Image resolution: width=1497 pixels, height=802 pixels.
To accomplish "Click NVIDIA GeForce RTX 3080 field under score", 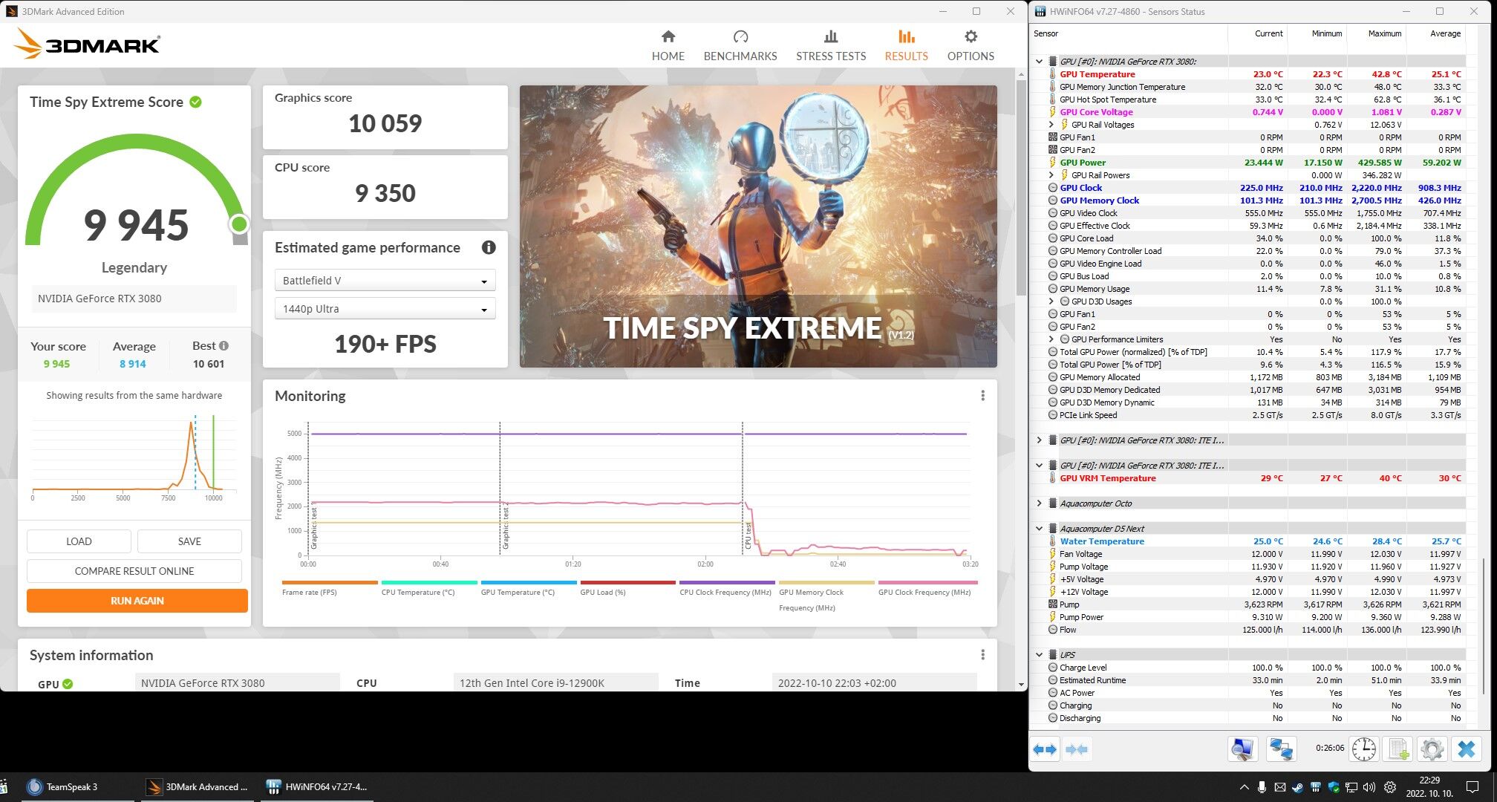I will 134,299.
